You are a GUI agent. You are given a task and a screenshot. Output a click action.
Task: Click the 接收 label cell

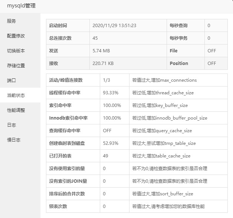68,64
